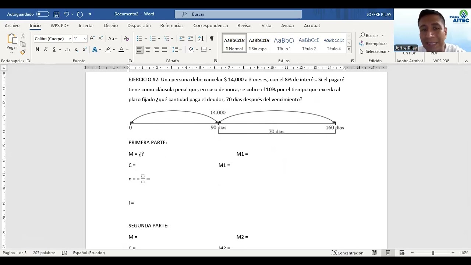
Task: Click the 203 palabras word count
Action: click(44, 253)
